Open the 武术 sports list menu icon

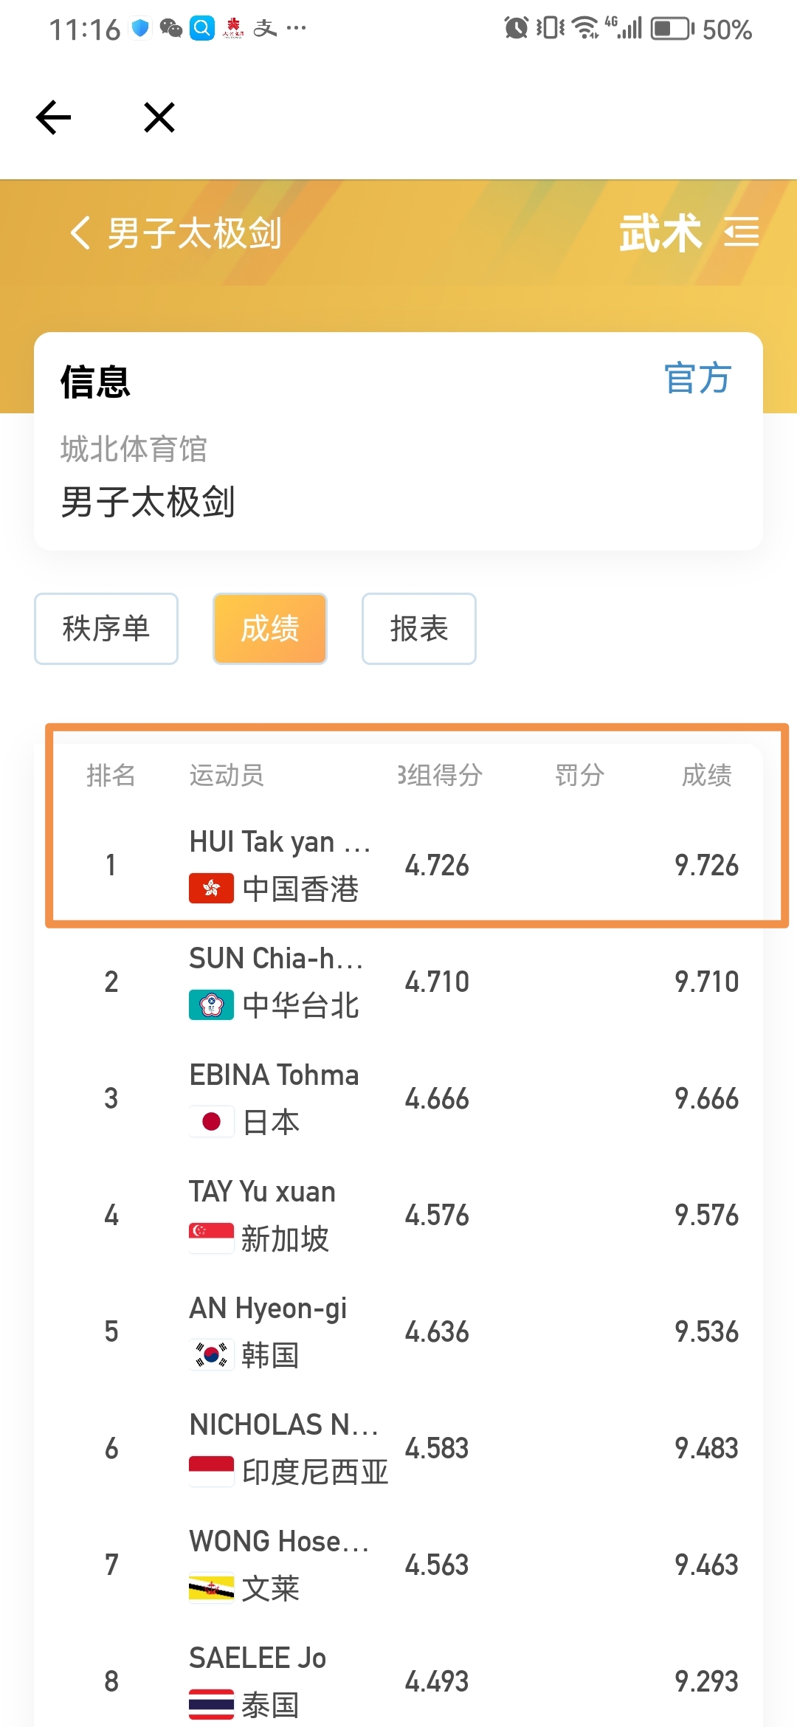tap(741, 232)
